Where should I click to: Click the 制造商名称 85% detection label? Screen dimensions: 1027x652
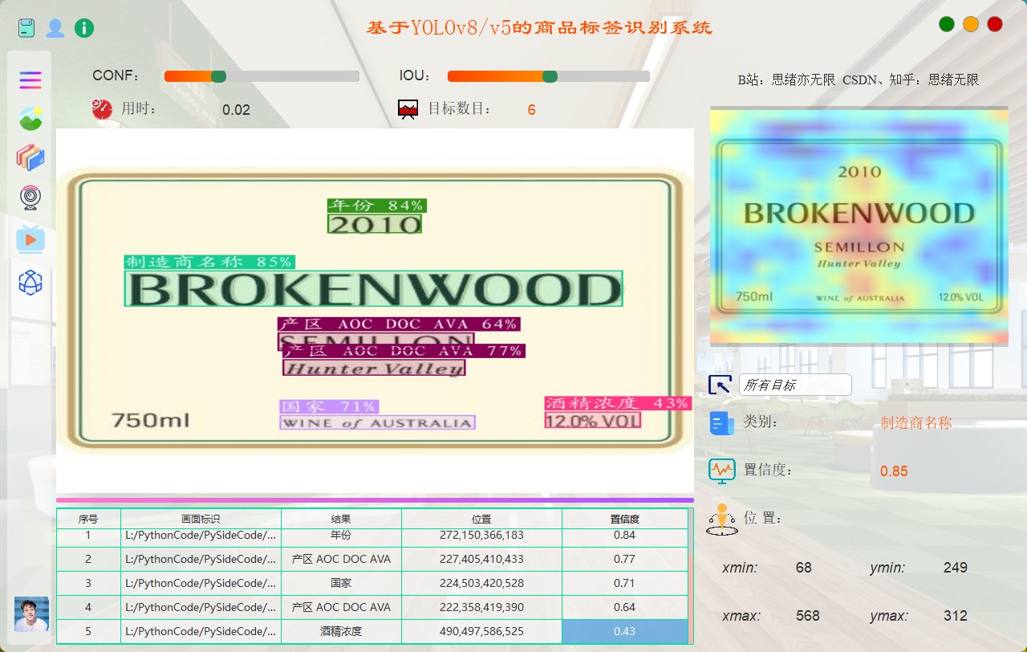[209, 262]
